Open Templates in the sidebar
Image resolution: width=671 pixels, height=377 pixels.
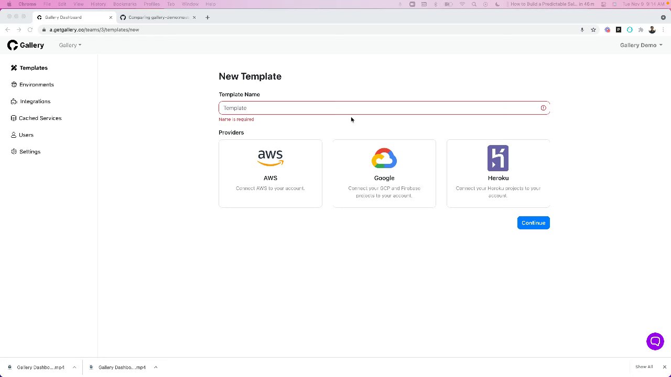[29, 68]
